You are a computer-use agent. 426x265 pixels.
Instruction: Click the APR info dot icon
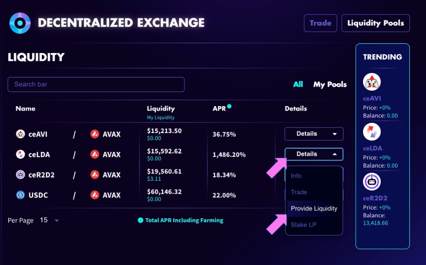(229, 106)
